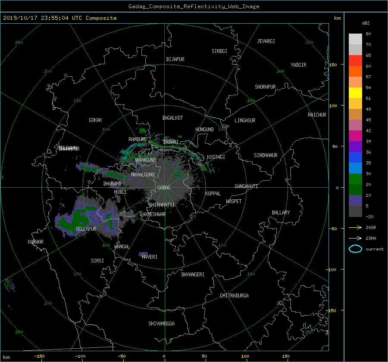Click the 80 dBZ scale value
The width and height of the screenshot is (388, 362).
(368, 34)
